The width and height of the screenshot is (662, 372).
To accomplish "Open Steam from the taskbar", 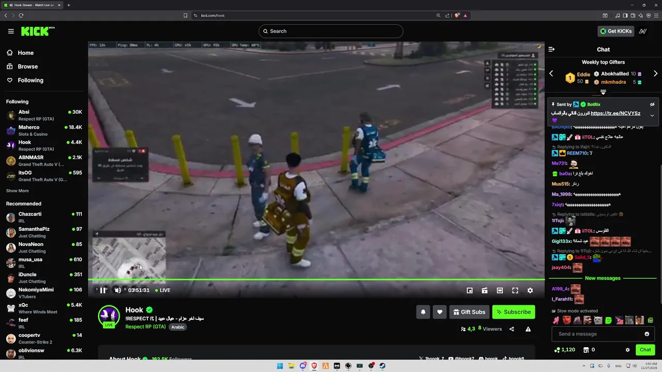I will pyautogui.click(x=382, y=366).
